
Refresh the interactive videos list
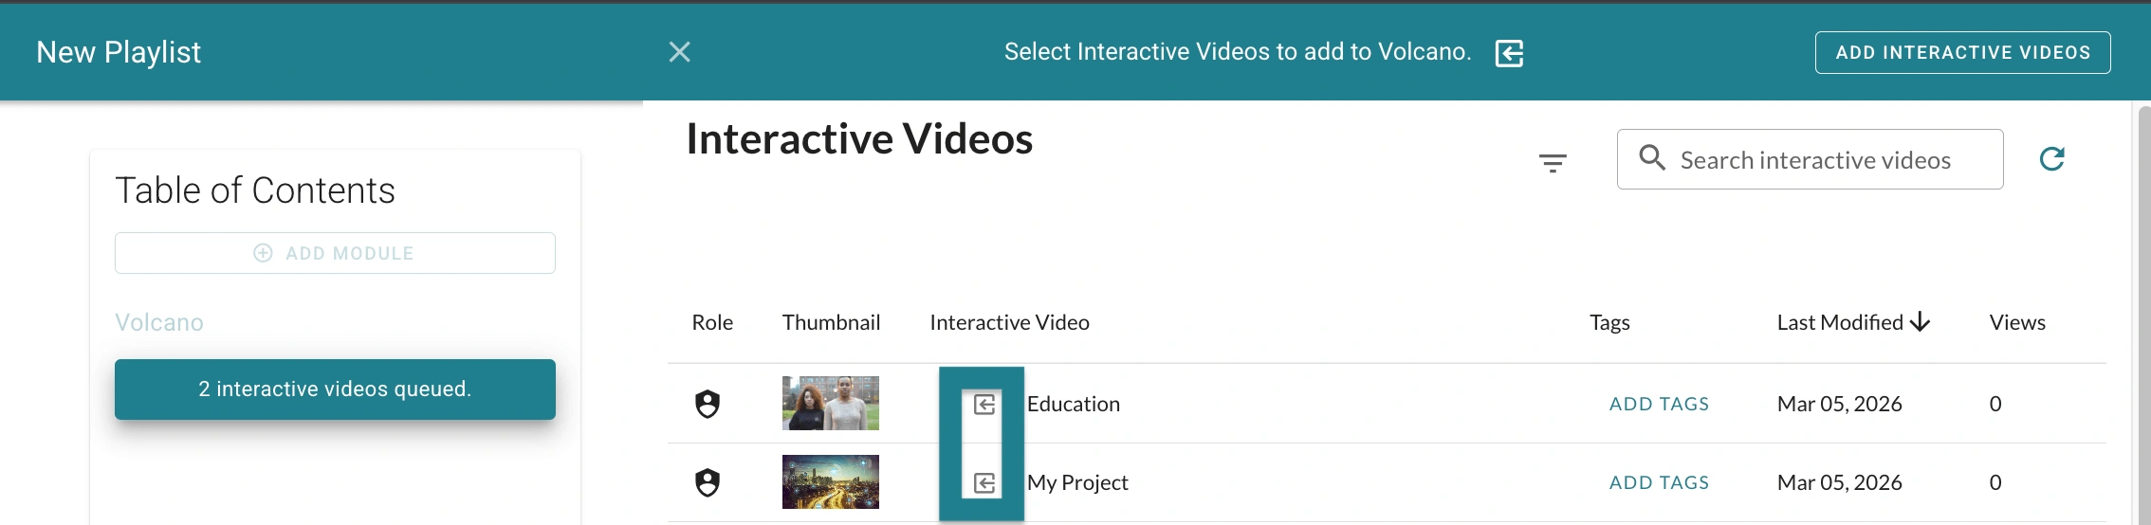click(x=2052, y=158)
